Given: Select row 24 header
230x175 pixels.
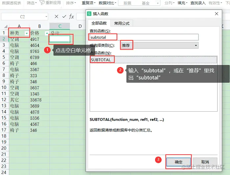Looking at the screenshot, I should click(4, 172).
